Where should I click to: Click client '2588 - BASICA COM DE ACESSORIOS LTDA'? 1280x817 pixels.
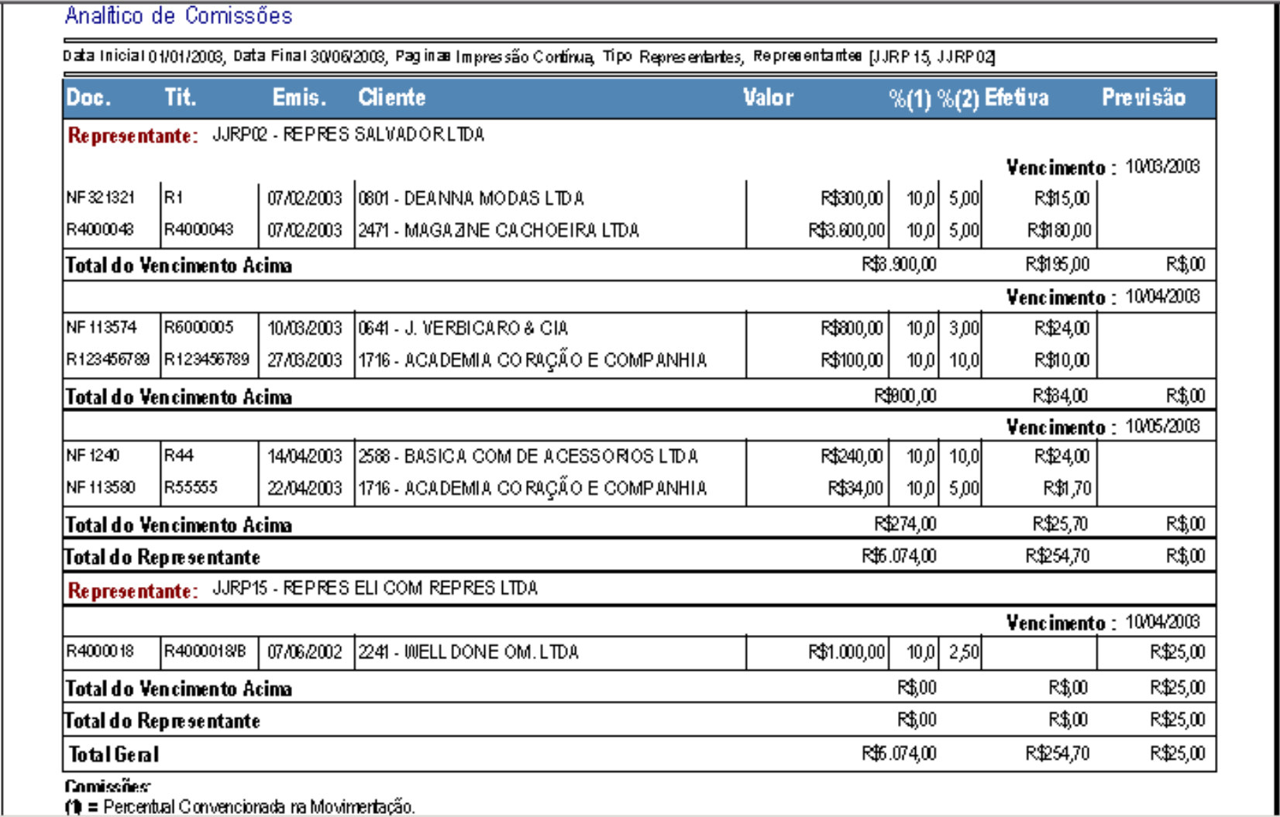coord(528,456)
